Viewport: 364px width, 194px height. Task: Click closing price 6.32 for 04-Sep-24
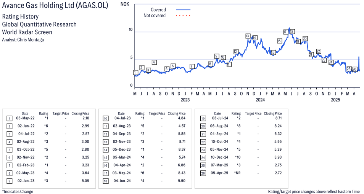pyautogui.click(x=278, y=134)
